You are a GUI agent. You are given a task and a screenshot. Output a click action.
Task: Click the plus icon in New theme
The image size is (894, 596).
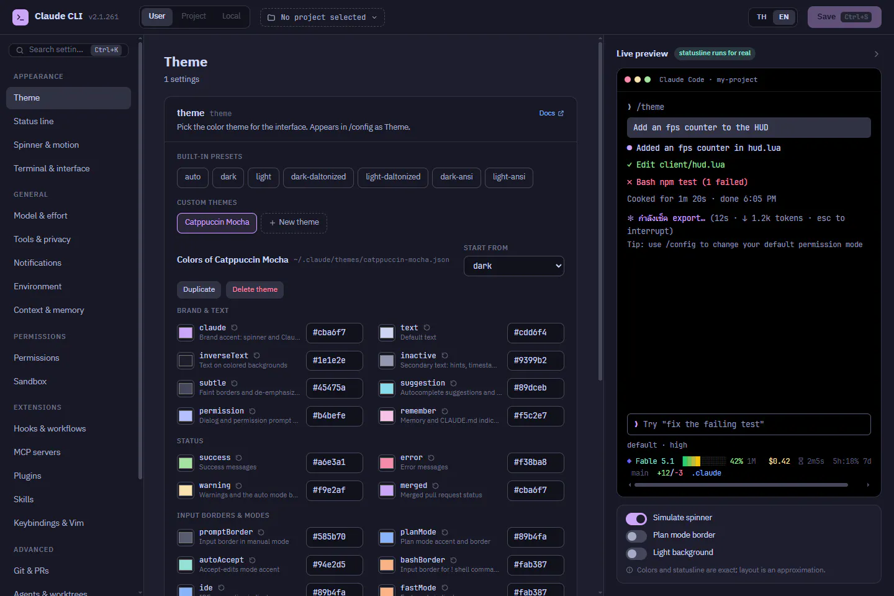(x=273, y=223)
